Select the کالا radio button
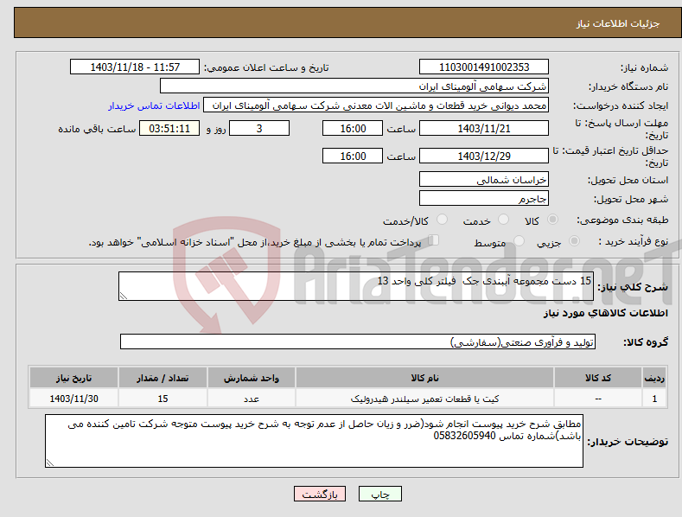 click(x=552, y=220)
